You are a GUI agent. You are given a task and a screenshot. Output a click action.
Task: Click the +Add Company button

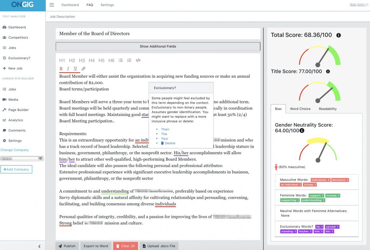point(16,169)
